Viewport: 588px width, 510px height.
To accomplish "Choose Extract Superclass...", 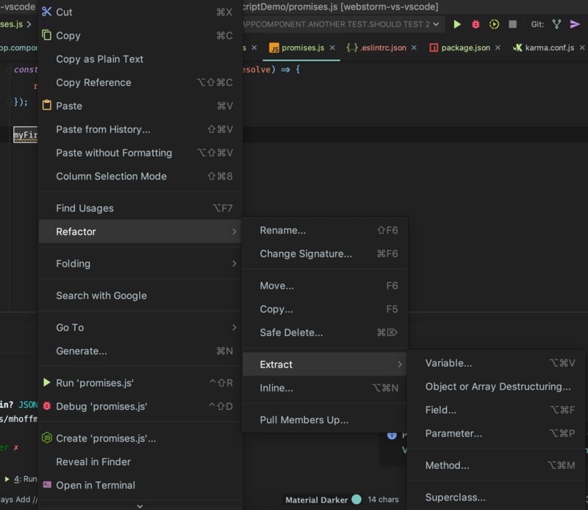I will tap(497, 497).
